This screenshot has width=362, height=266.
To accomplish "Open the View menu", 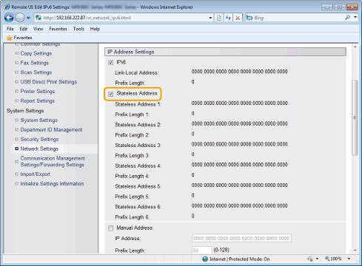I will click(x=38, y=29).
